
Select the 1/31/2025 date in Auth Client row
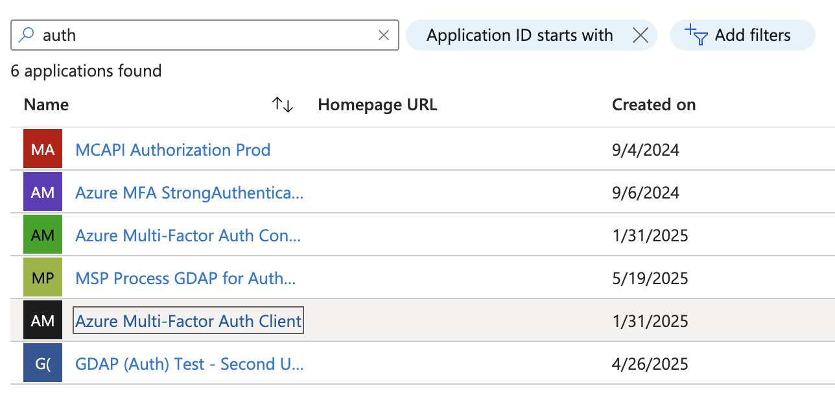(x=650, y=321)
